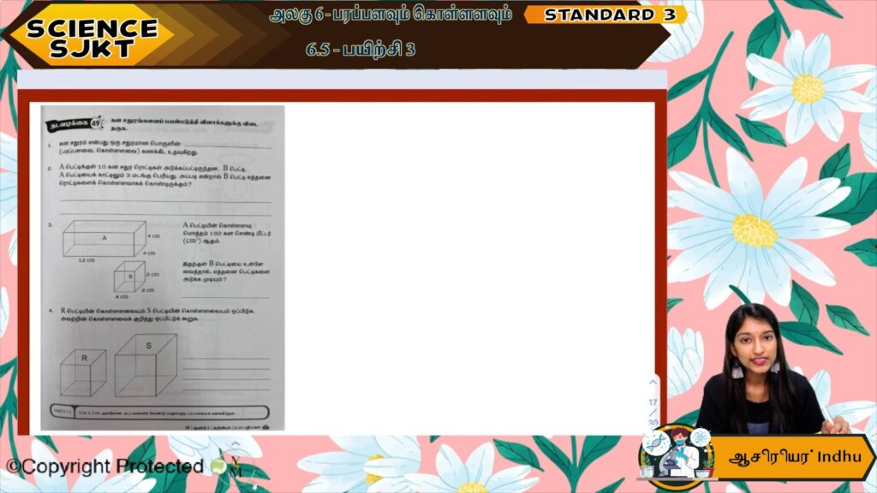Viewport: 877px width, 493px height.
Task: Click the small box B diagram
Action: pyautogui.click(x=131, y=276)
